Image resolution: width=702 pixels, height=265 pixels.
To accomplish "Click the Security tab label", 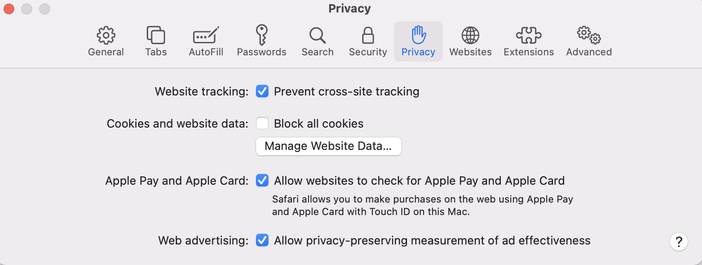I will (x=368, y=52).
